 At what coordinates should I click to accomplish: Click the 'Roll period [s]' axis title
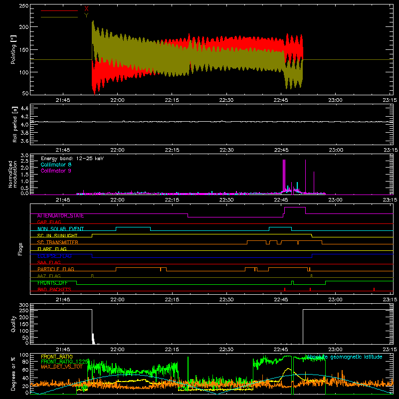tap(14, 124)
